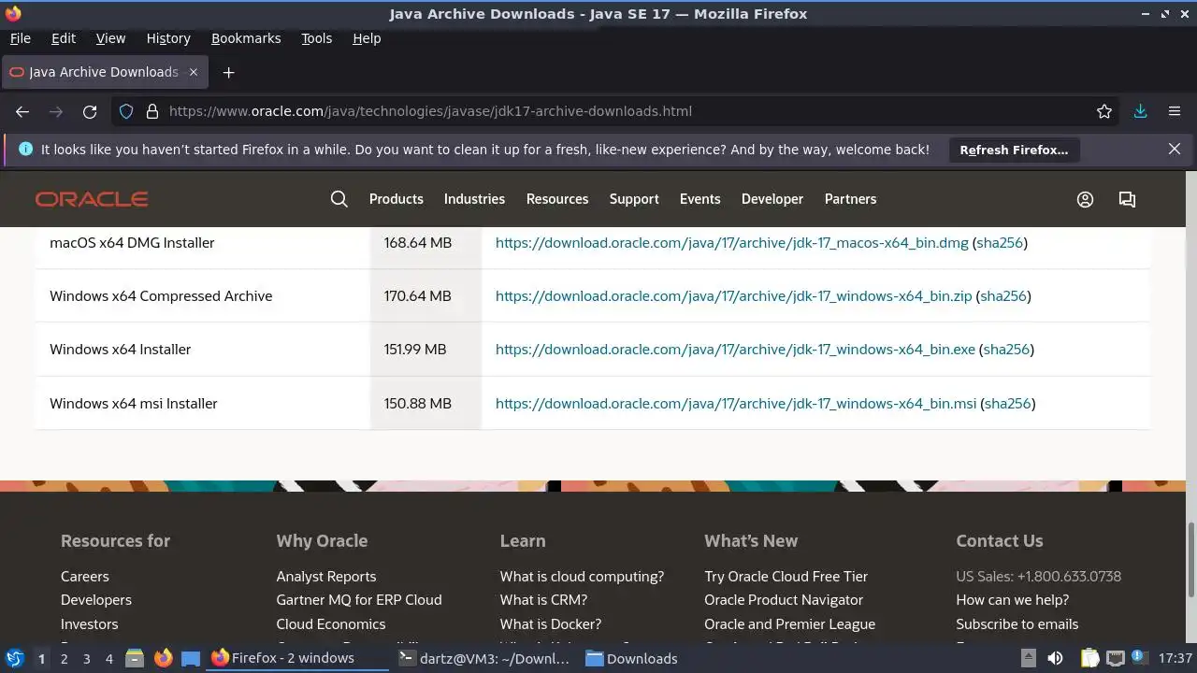Expand the Events navigation menu
Image resolution: width=1197 pixels, height=673 pixels.
(699, 199)
